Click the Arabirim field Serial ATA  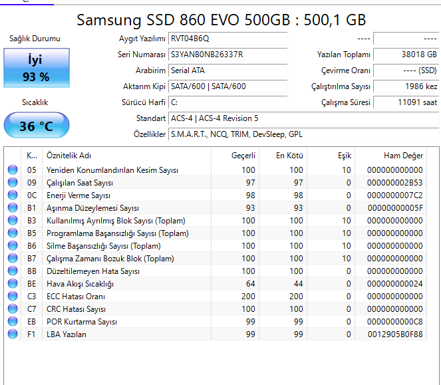(x=227, y=70)
